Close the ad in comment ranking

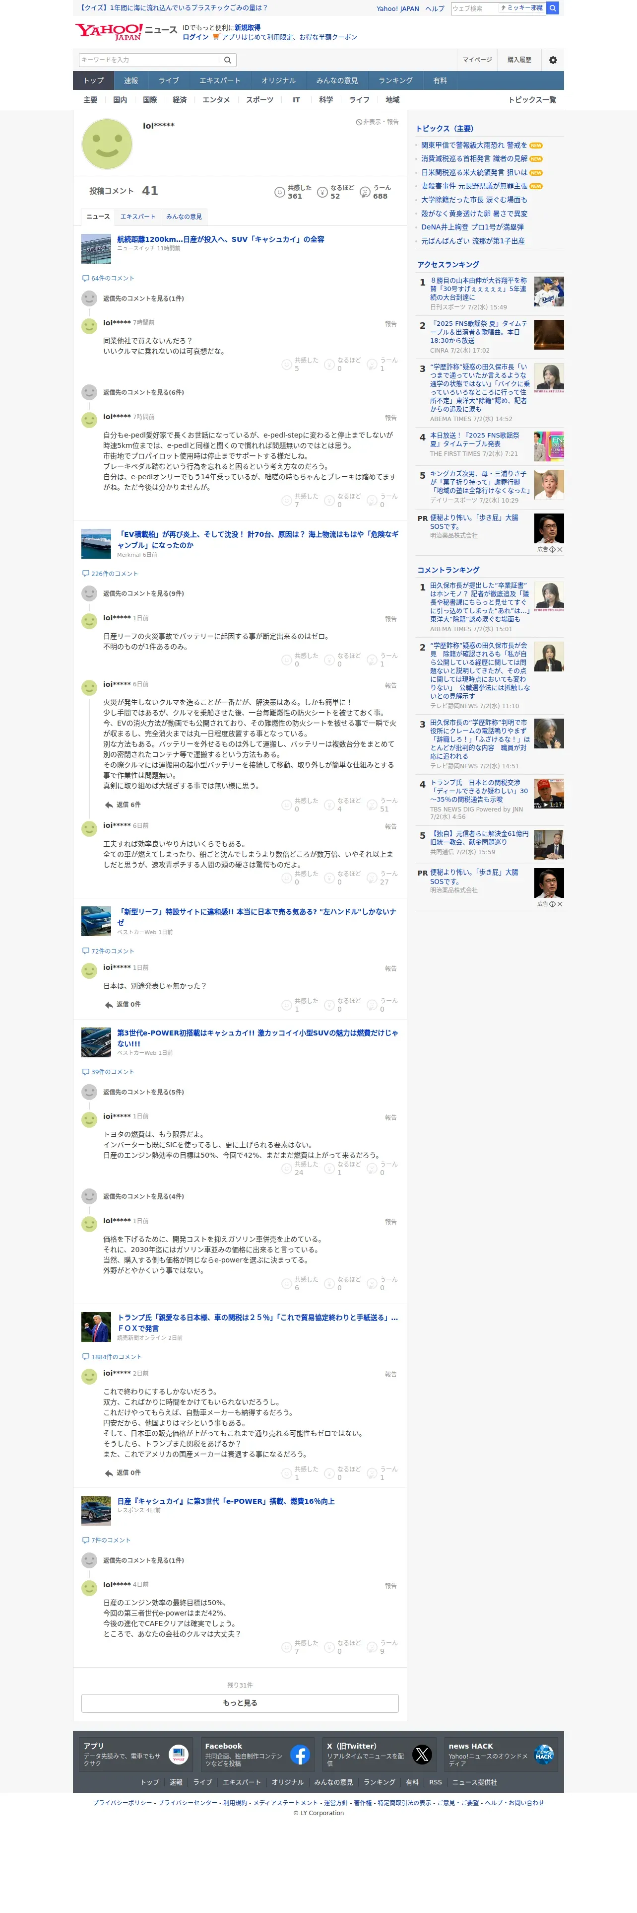tap(559, 904)
